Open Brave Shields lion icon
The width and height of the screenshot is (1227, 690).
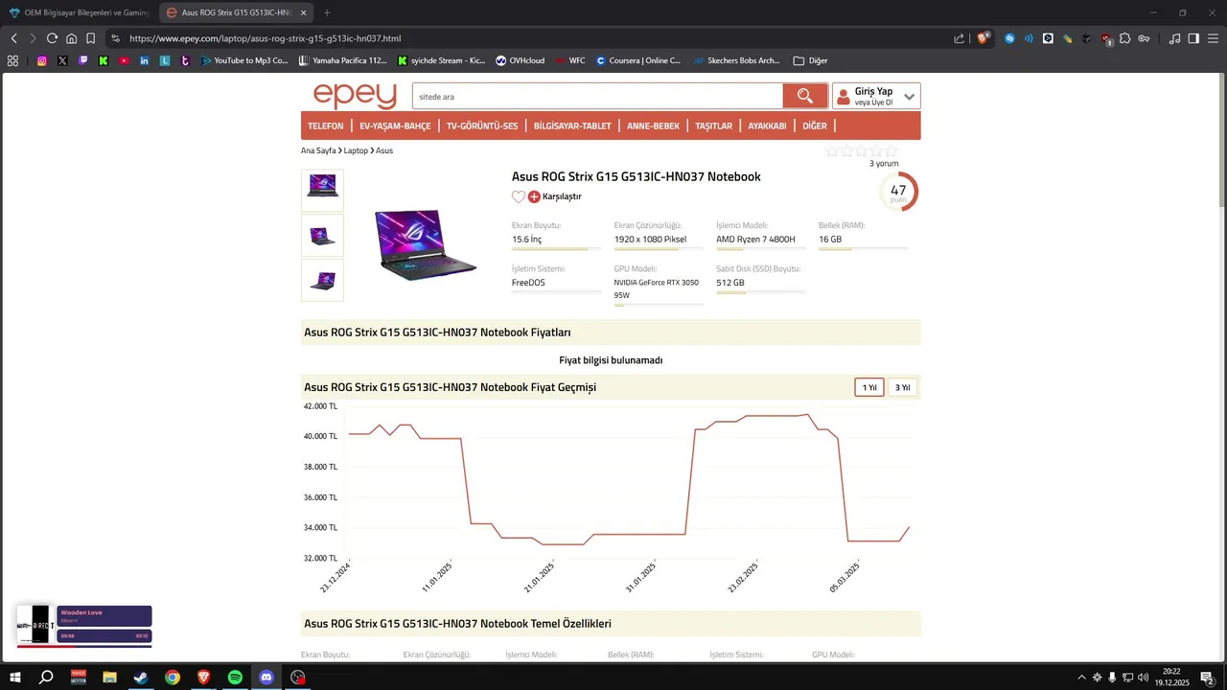[984, 38]
